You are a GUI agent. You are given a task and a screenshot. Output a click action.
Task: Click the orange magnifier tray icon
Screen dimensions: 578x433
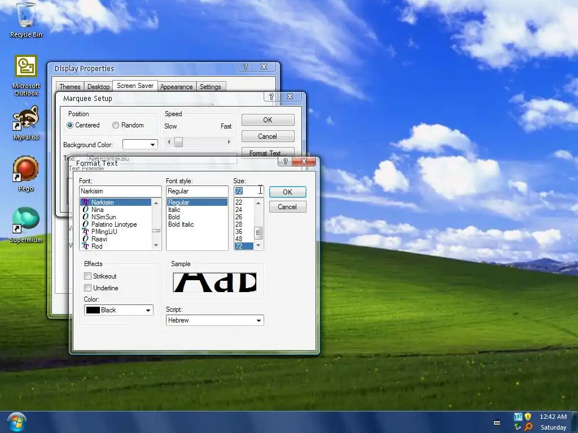[528, 427]
